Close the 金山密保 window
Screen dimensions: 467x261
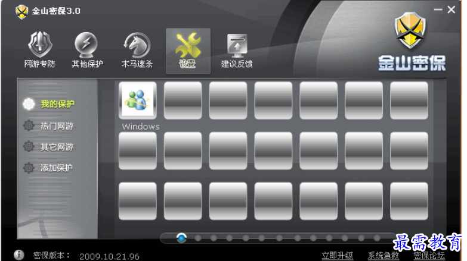coord(451,10)
